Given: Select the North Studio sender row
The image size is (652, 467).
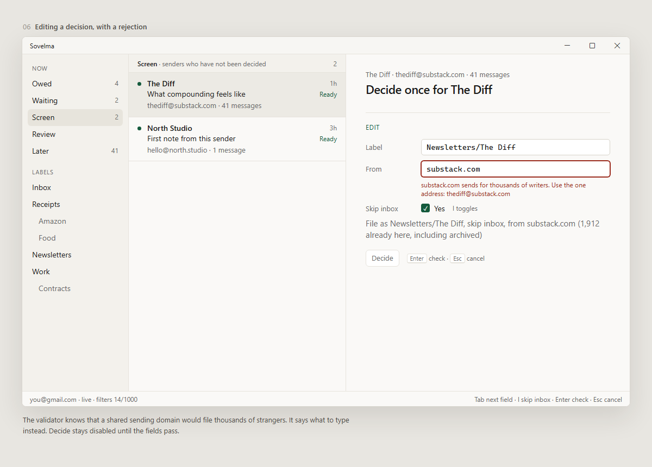Looking at the screenshot, I should [x=237, y=140].
